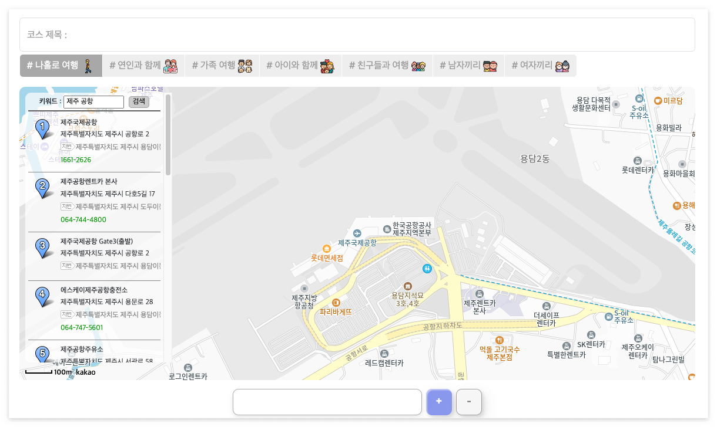The width and height of the screenshot is (717, 427).
Task: Click phone number 1661-2626
Action: pos(76,160)
